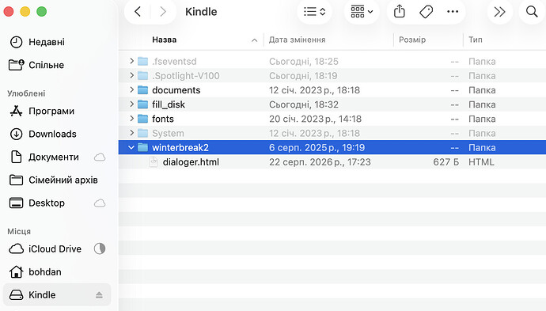The image size is (546, 311).
Task: Select the System folder name
Action: tap(168, 134)
